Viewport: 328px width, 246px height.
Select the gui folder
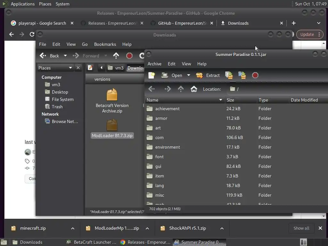[x=236, y=167]
